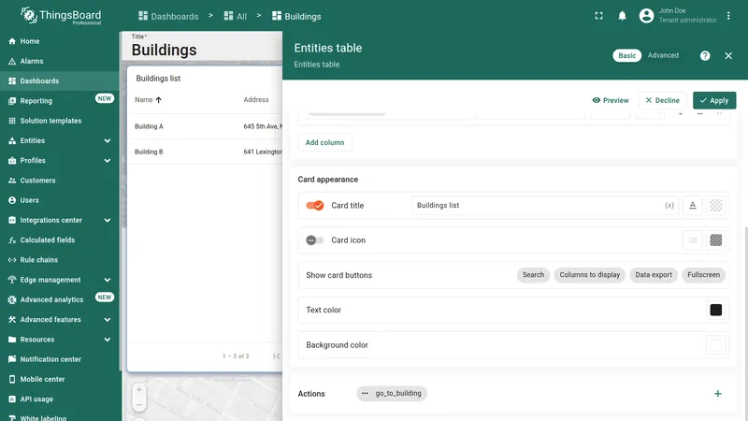Click the Card icon selector button
The height and width of the screenshot is (421, 748).
click(693, 240)
